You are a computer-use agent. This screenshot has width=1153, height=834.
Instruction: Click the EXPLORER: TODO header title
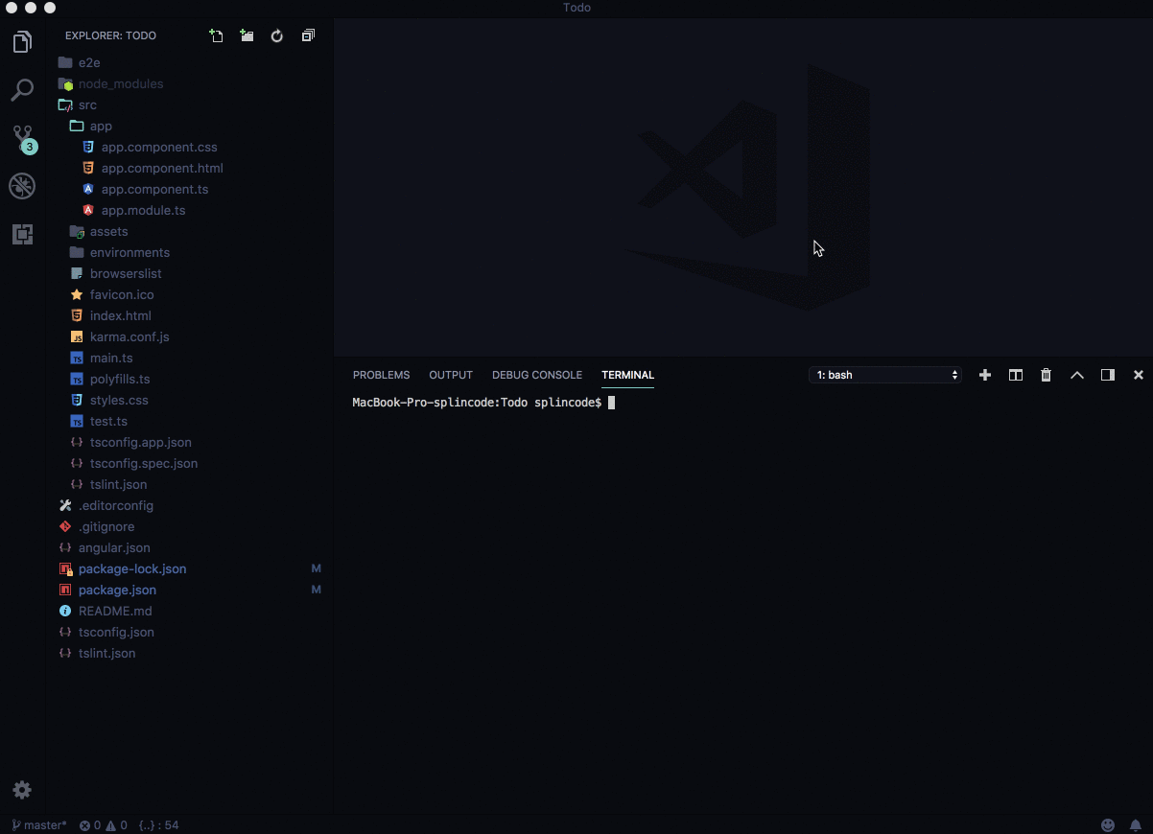tap(110, 35)
